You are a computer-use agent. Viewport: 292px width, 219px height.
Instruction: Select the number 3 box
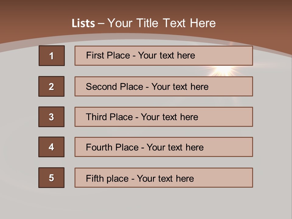pos(51,117)
